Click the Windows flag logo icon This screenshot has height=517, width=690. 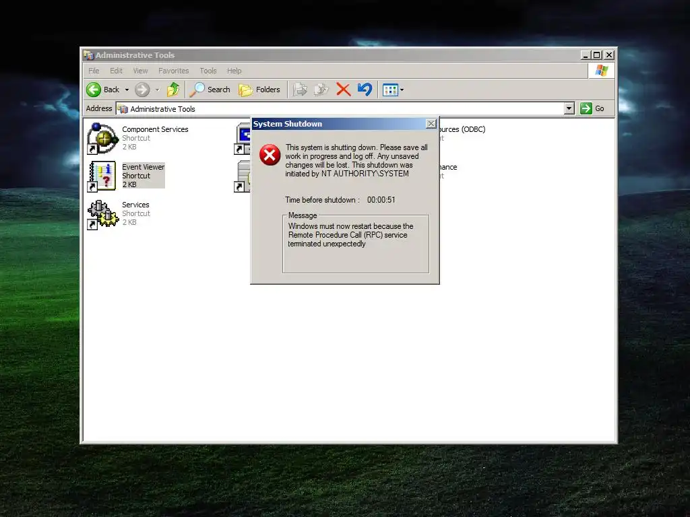601,71
